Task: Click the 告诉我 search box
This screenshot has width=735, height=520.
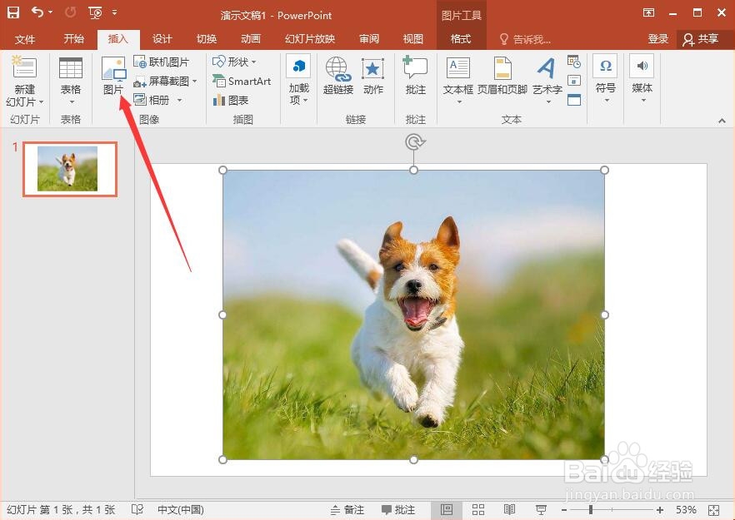Action: coord(525,39)
